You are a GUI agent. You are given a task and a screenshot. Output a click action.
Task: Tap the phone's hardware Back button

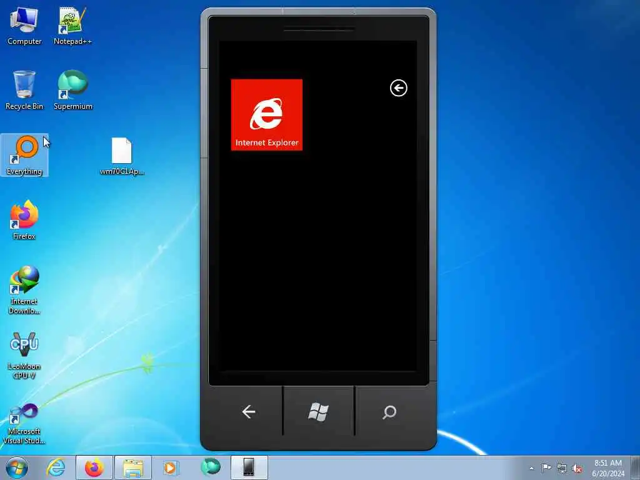[248, 412]
